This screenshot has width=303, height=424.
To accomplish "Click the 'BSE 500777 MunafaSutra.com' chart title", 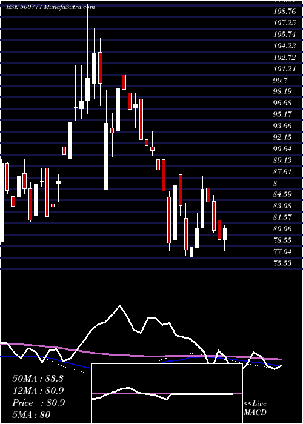I will 50,7.
